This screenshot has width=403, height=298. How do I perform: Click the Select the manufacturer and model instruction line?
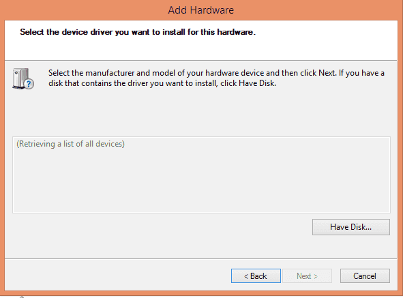216,73
